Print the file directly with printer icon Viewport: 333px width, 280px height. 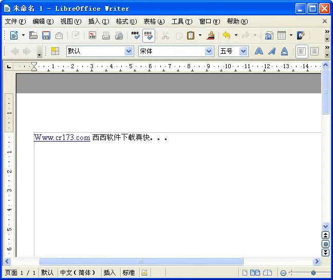(106, 35)
